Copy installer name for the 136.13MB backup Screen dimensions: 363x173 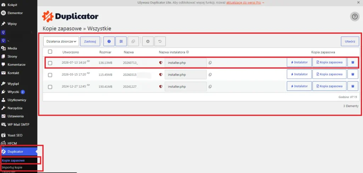point(210,63)
